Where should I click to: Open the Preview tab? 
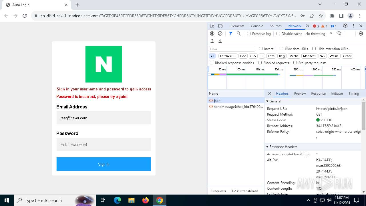pos(300,93)
